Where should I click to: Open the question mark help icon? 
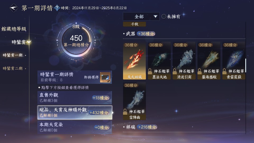[x=57, y=8]
